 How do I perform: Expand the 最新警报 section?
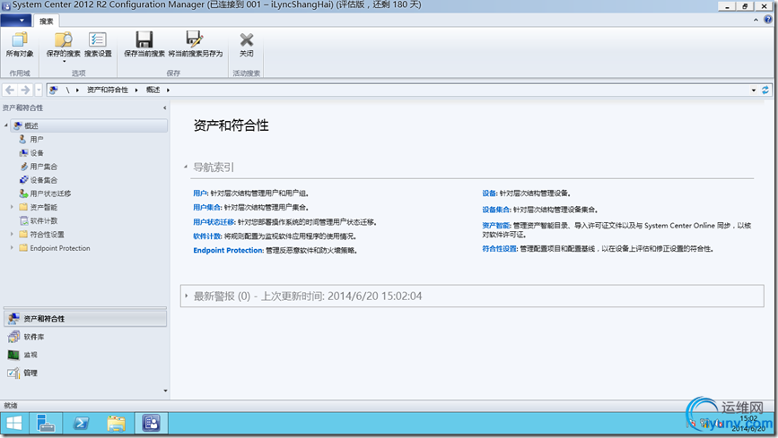pos(186,296)
